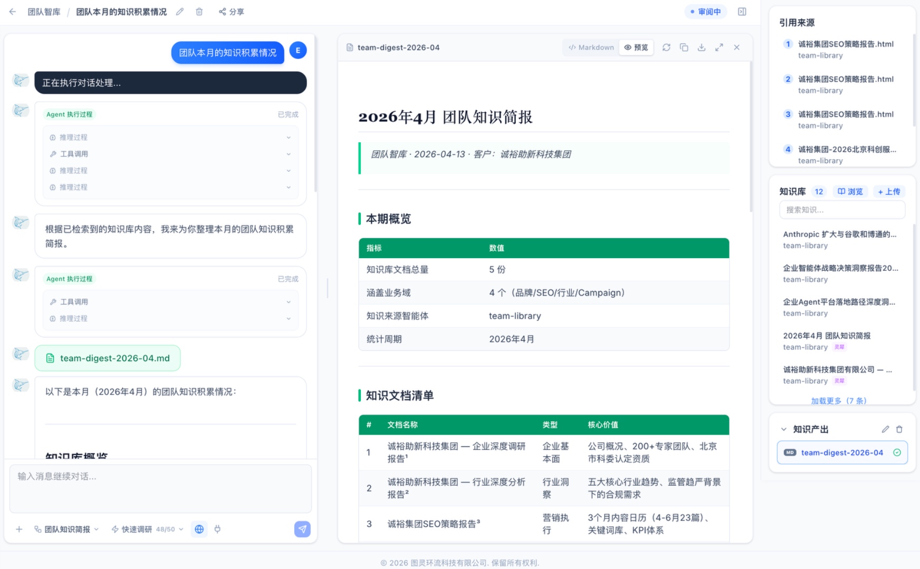The height and width of the screenshot is (569, 920).
Task: Click the back arrow next to 团队智库
Action: coord(13,12)
